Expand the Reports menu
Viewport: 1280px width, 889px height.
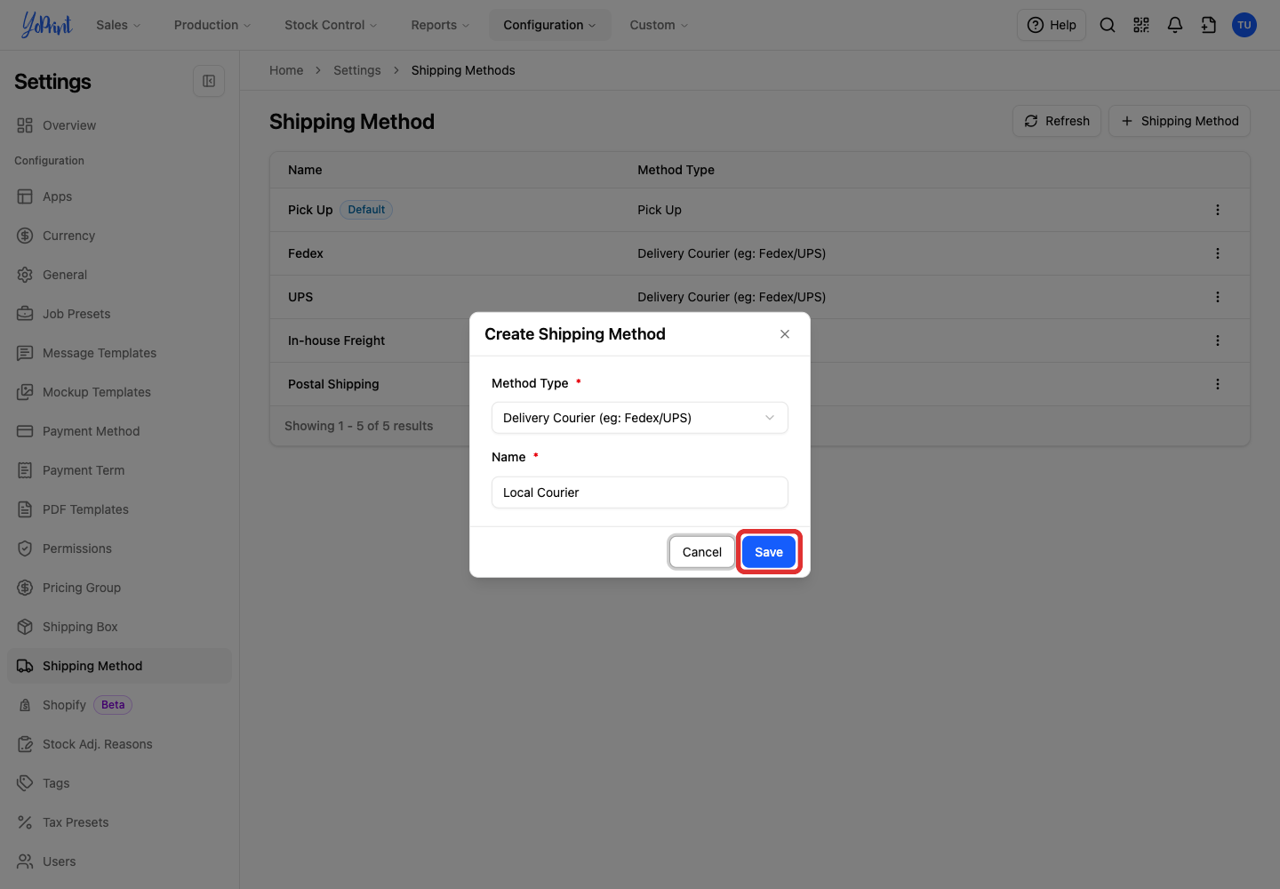440,25
